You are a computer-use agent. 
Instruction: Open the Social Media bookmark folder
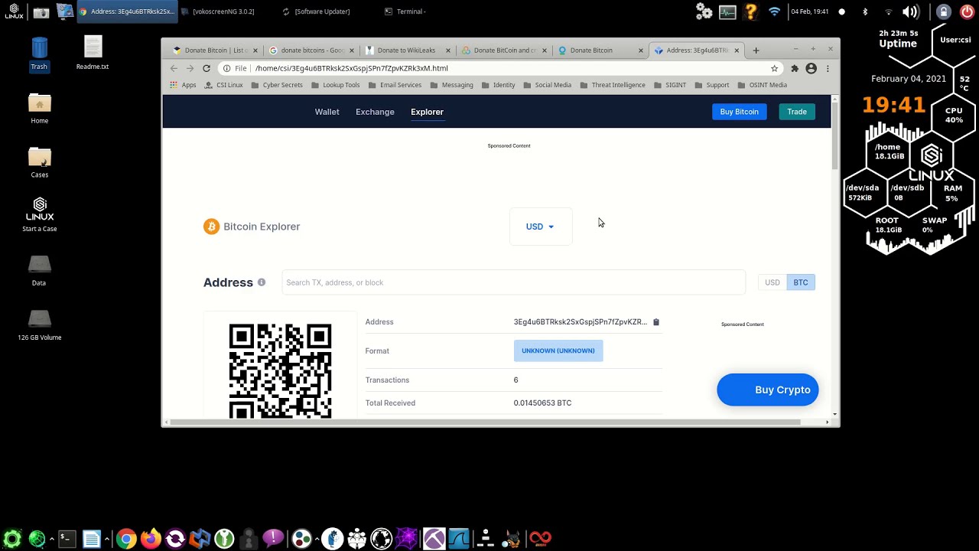pos(547,85)
